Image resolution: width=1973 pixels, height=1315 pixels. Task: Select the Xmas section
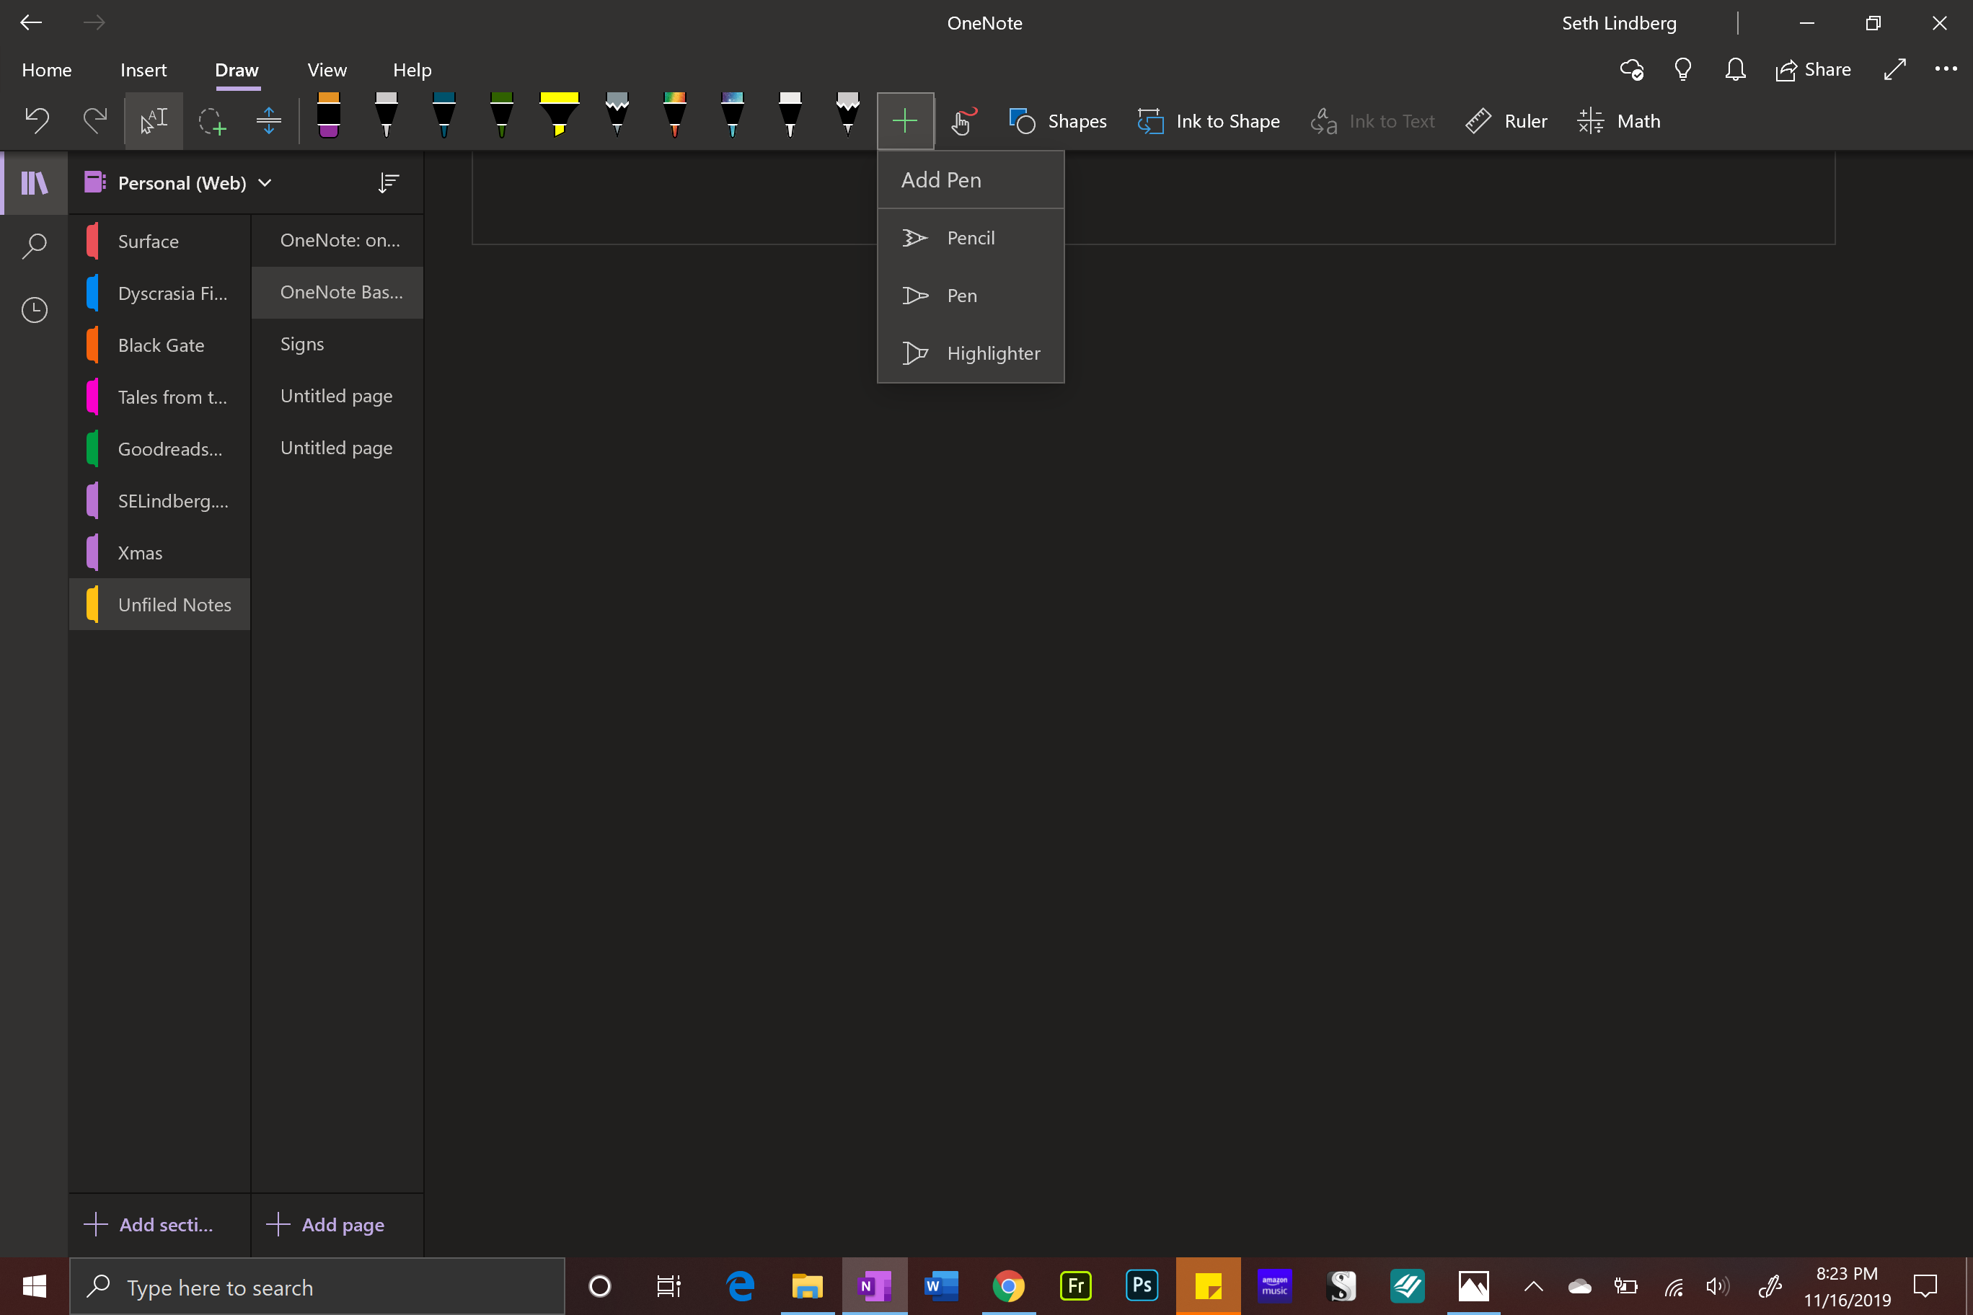(x=160, y=554)
